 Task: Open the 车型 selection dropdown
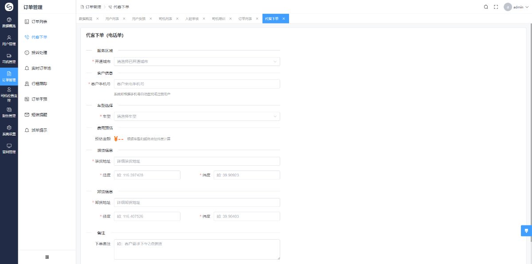197,116
